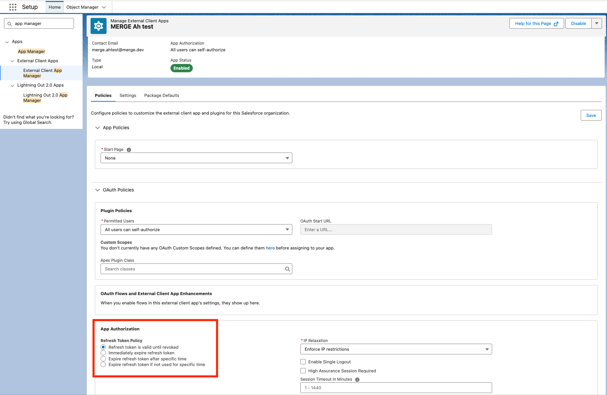Select Expire refresh token after specific time
Screen dimensions: 607x395
coord(103,359)
